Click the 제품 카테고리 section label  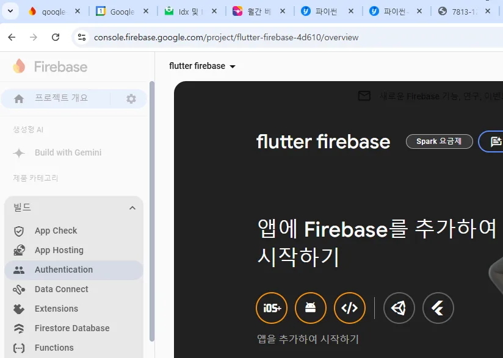tap(35, 178)
